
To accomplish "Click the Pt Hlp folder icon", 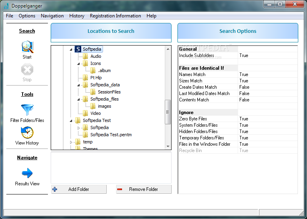I will [x=85, y=78].
